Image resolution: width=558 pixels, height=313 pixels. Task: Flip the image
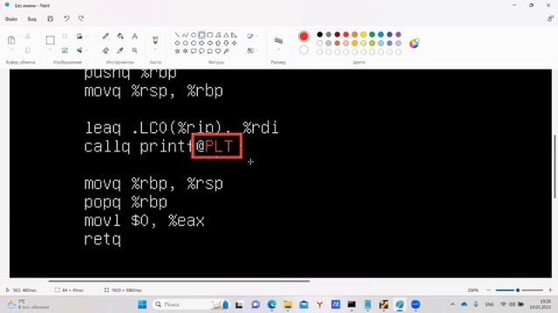(x=79, y=50)
